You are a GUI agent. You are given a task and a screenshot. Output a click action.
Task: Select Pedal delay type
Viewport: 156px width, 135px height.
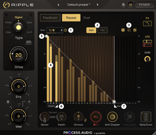coord(8,22)
